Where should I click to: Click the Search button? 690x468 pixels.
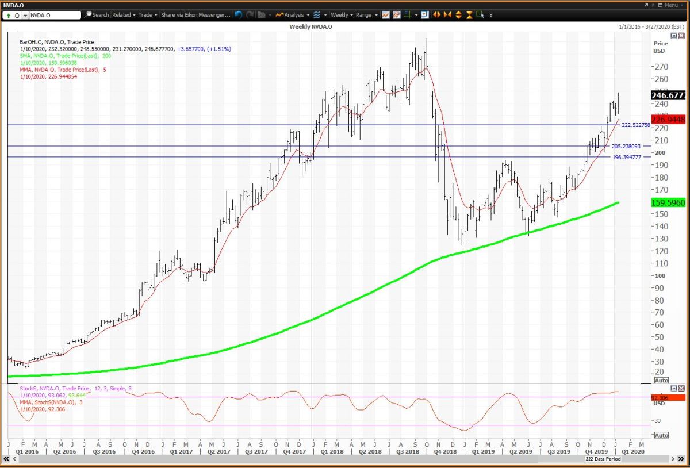(x=97, y=15)
